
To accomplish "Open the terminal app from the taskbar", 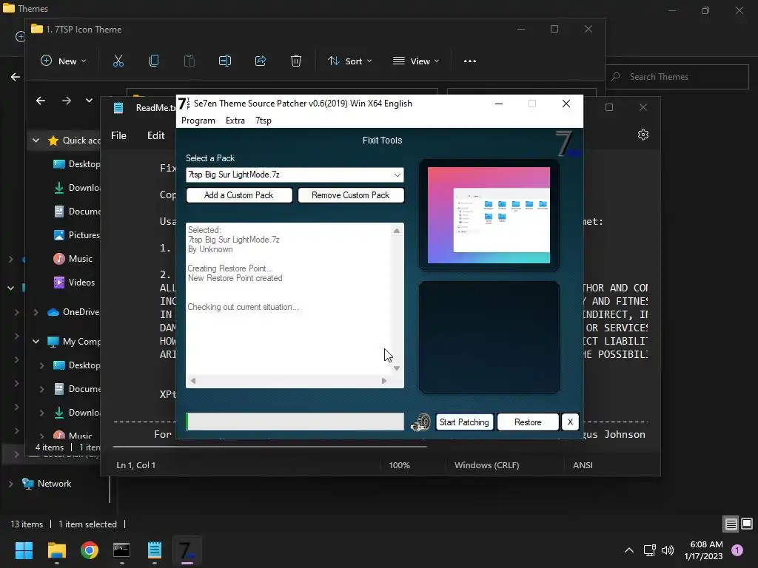I will point(122,550).
